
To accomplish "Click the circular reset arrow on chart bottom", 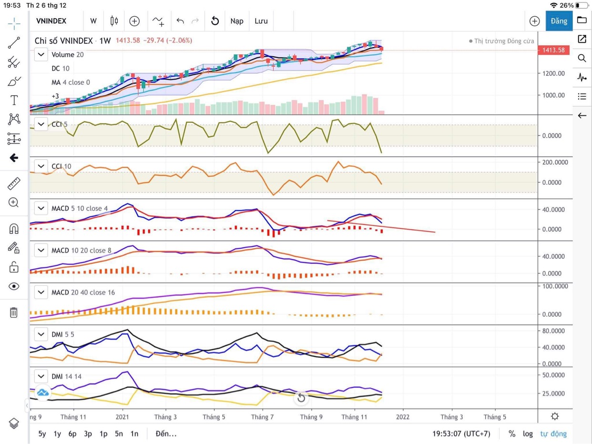I will pyautogui.click(x=301, y=397).
